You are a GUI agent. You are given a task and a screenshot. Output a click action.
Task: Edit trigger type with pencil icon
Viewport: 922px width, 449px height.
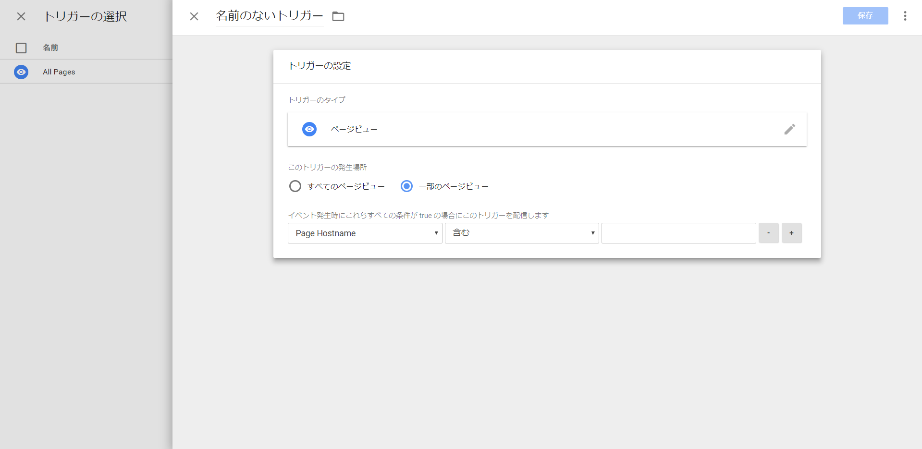click(789, 129)
